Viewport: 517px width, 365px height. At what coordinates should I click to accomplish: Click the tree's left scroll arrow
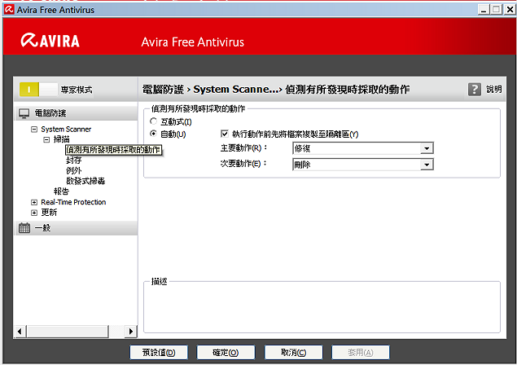coord(20,332)
